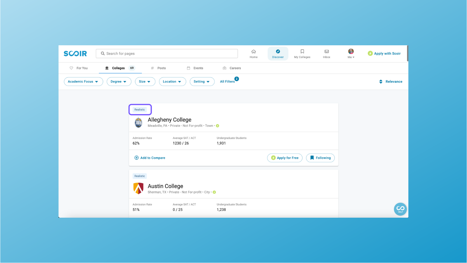Toggle Following status for Allegheny College
The width and height of the screenshot is (467, 263).
(320, 158)
